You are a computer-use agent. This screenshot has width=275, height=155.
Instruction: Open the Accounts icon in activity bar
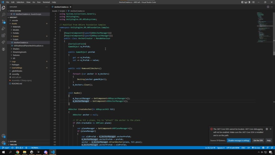(3, 136)
